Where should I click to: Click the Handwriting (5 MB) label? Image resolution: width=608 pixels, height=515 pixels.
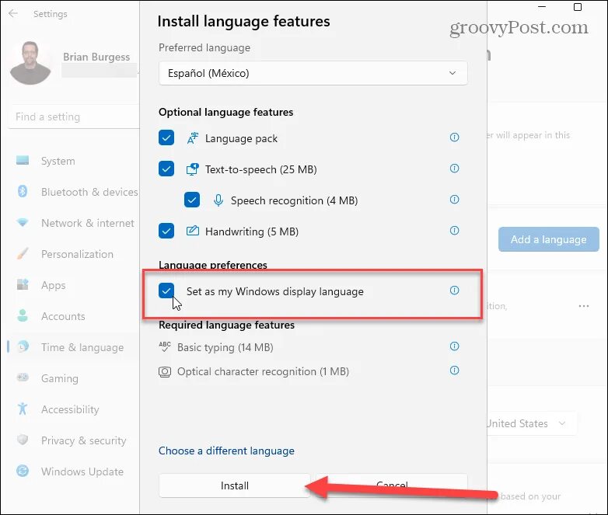point(252,231)
